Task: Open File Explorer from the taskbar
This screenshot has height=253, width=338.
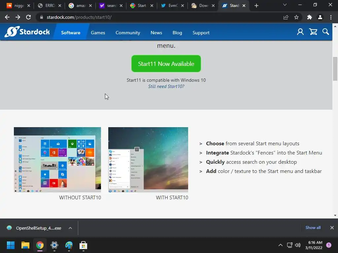Action: [x=25, y=245]
